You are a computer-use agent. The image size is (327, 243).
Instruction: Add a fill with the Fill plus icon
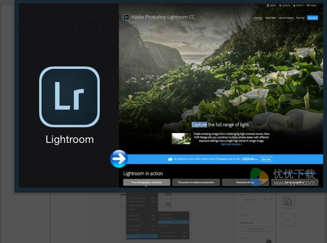[x=272, y=207]
